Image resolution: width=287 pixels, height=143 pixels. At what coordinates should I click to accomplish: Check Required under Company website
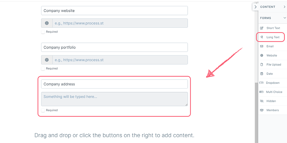(x=43, y=32)
